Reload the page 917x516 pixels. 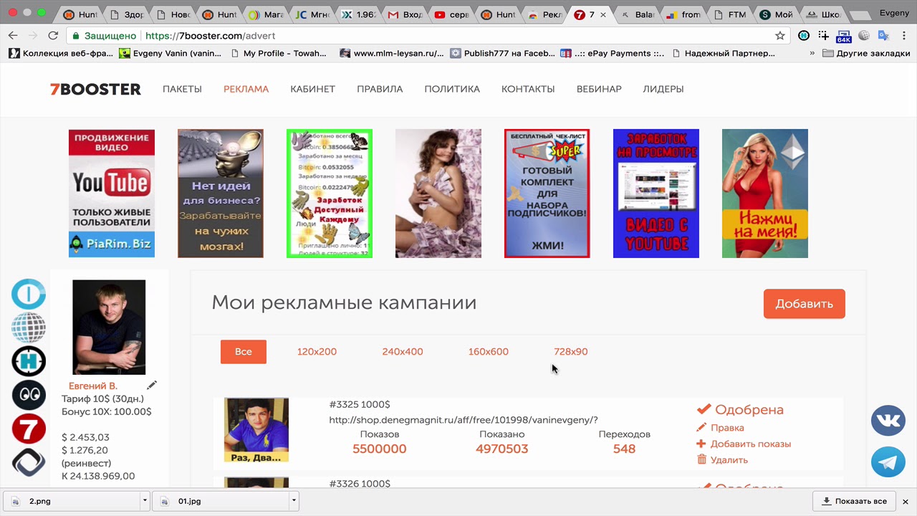tap(53, 35)
